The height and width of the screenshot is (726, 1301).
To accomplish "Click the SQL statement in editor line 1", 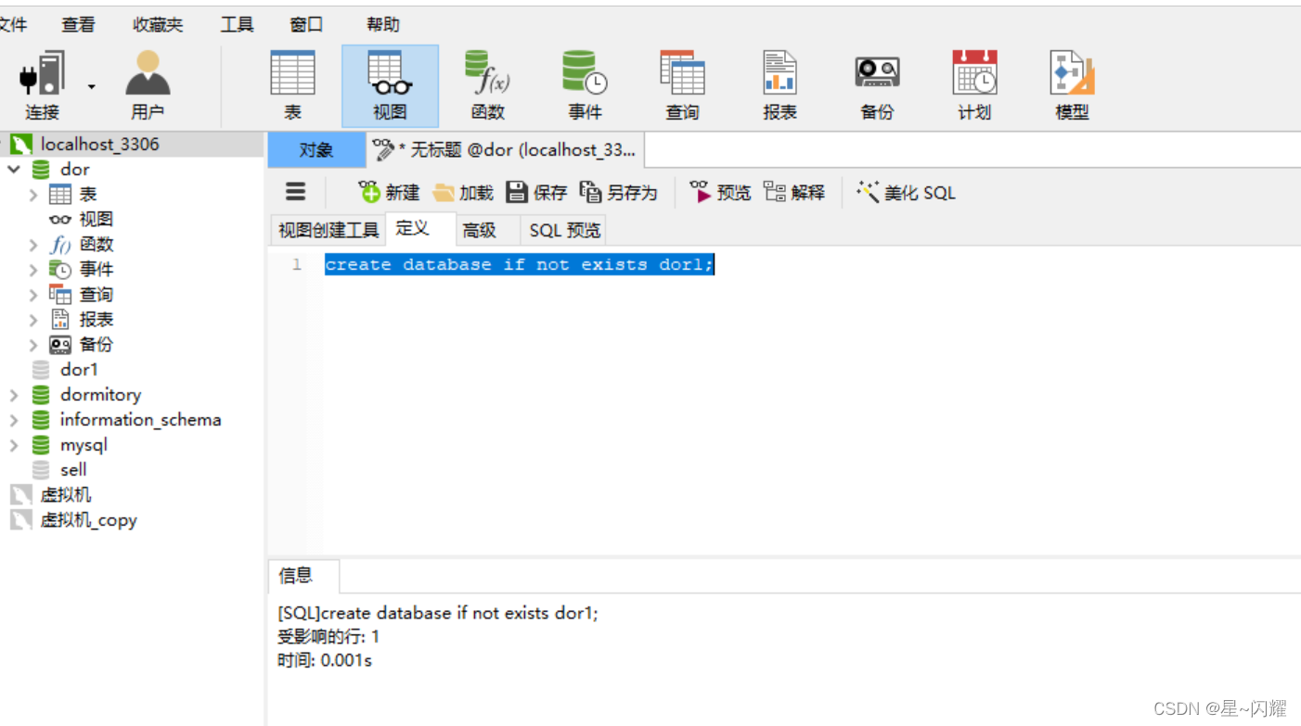I will [520, 264].
